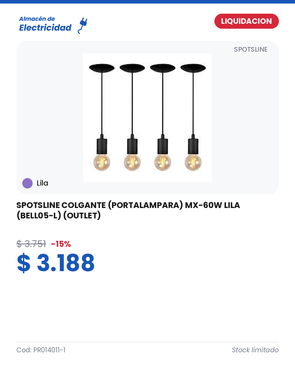Click the first pendant lamp bulb
Image resolution: width=295 pixels, height=369 pixels.
click(x=102, y=162)
